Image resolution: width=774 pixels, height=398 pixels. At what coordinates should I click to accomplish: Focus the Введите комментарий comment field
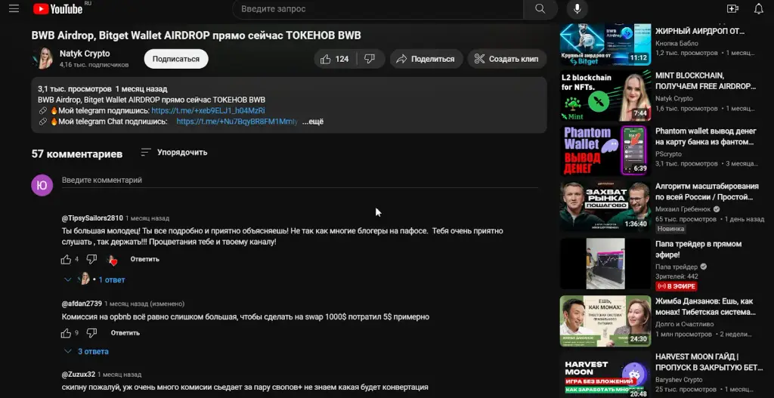299,180
